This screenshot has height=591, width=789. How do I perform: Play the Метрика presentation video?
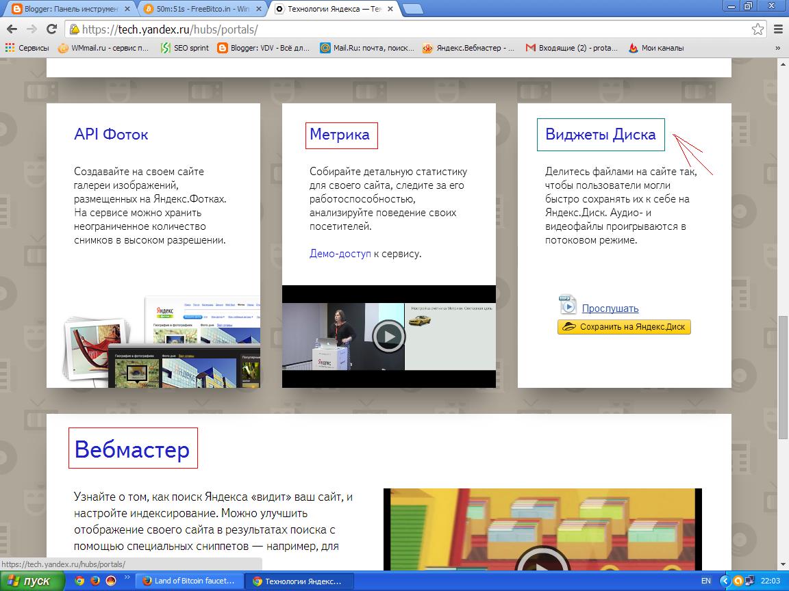tap(388, 336)
